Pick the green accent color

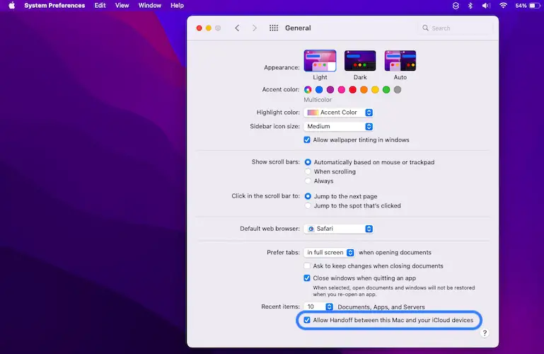pyautogui.click(x=386, y=90)
